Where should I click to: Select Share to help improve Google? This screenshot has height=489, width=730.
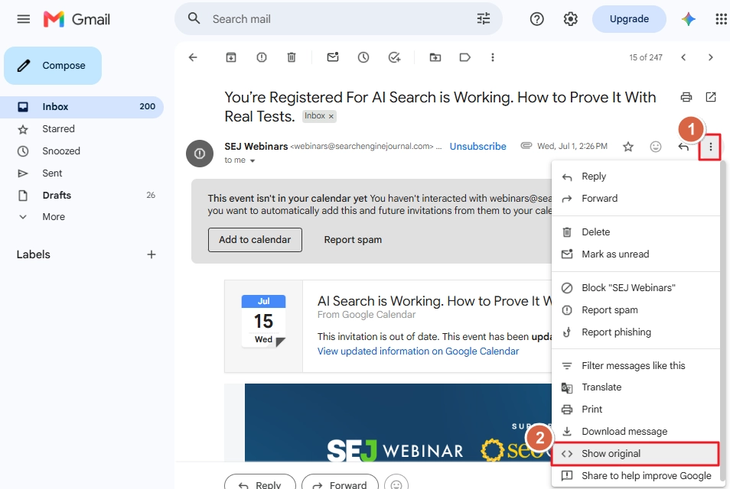(x=635, y=476)
